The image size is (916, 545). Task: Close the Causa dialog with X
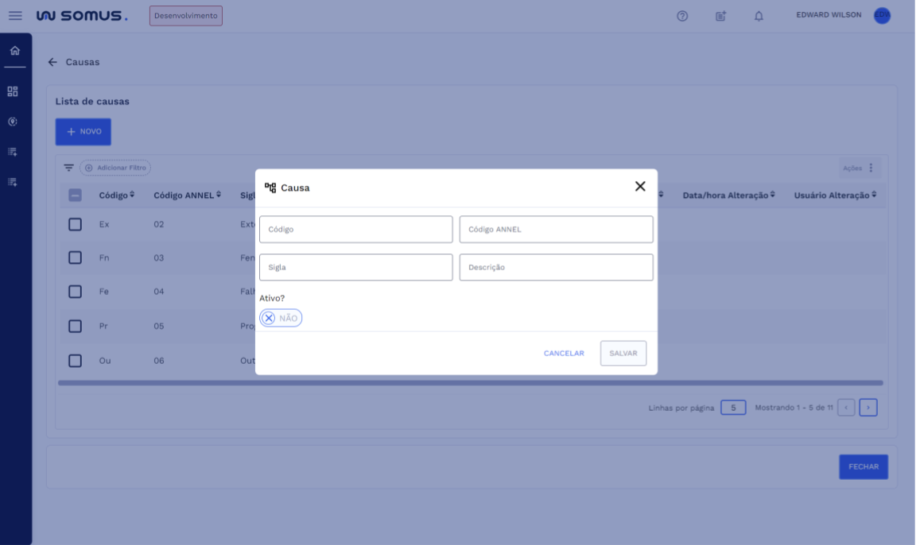click(640, 186)
